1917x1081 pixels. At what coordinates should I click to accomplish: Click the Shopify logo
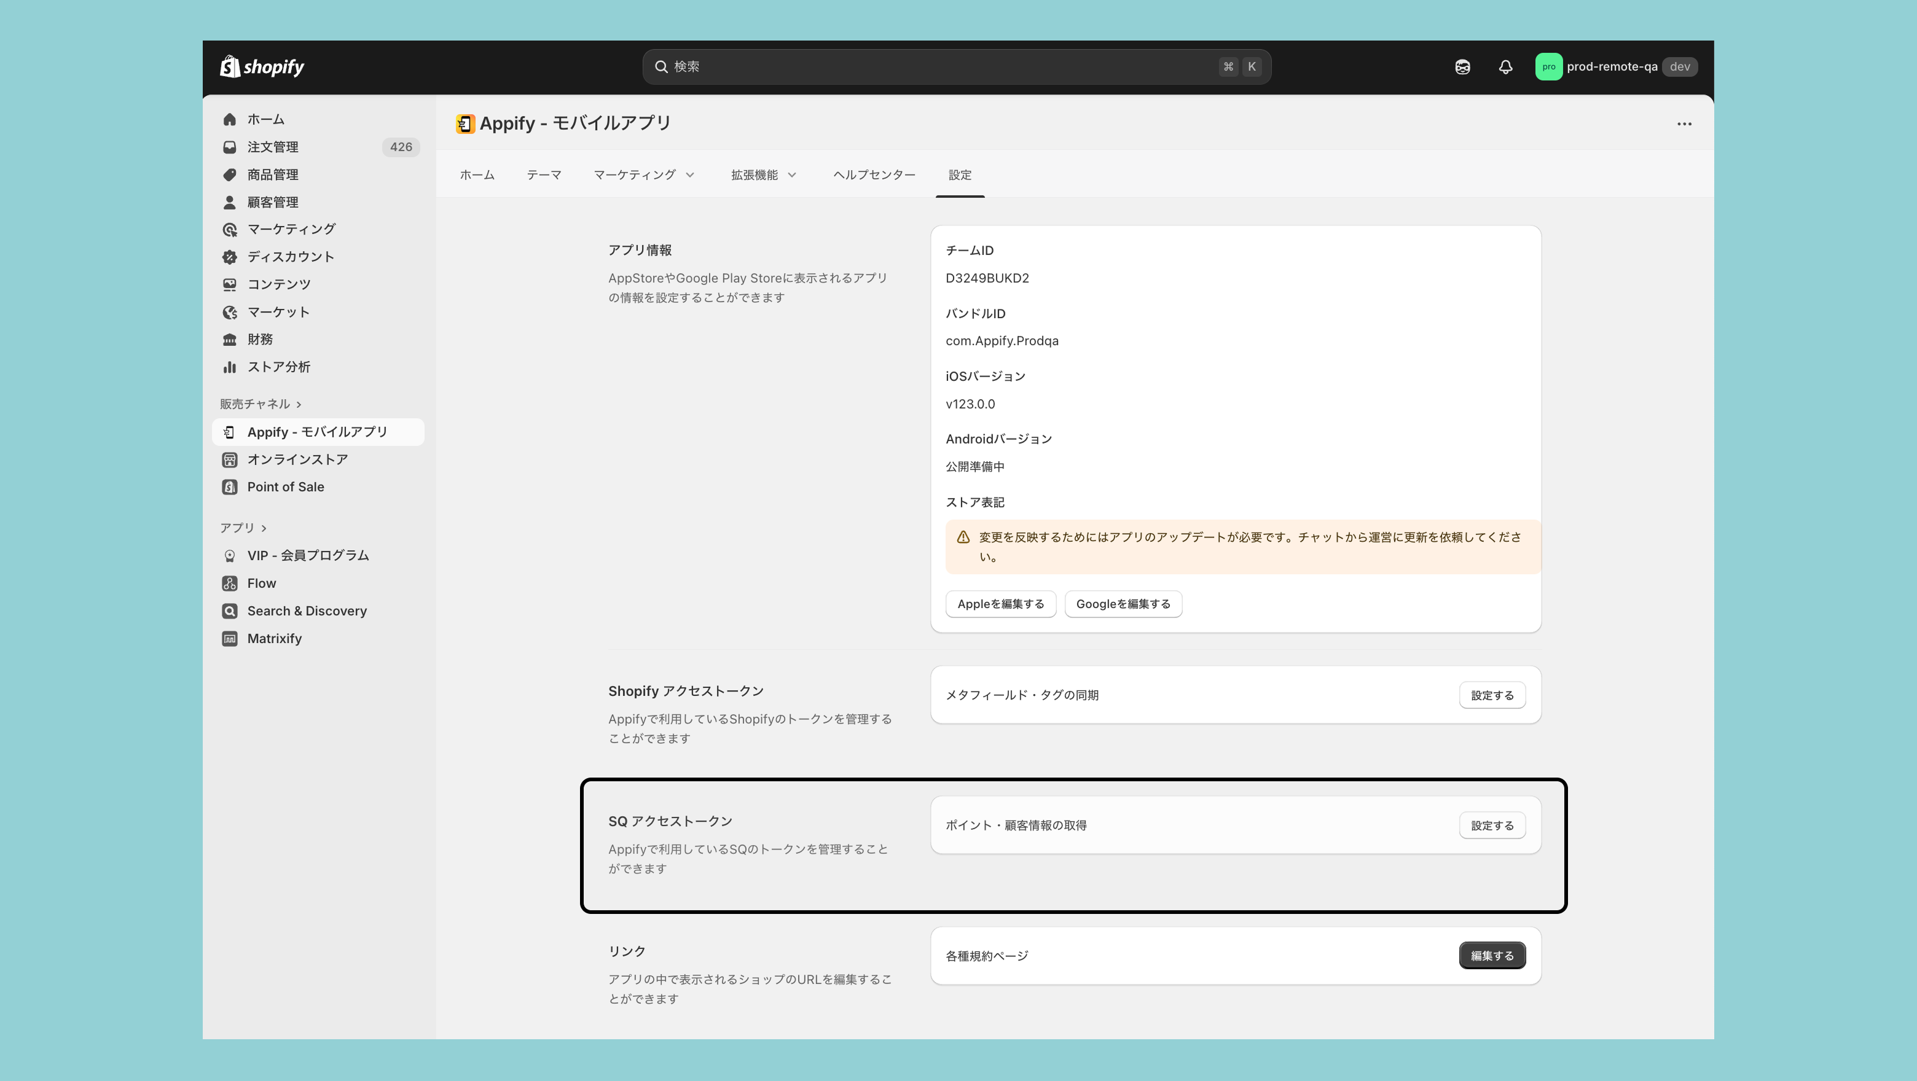pyautogui.click(x=262, y=67)
